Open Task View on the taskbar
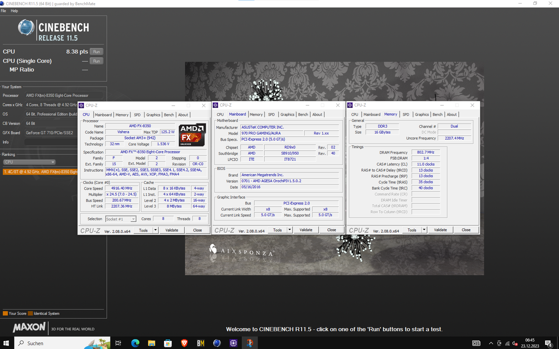 (118, 343)
